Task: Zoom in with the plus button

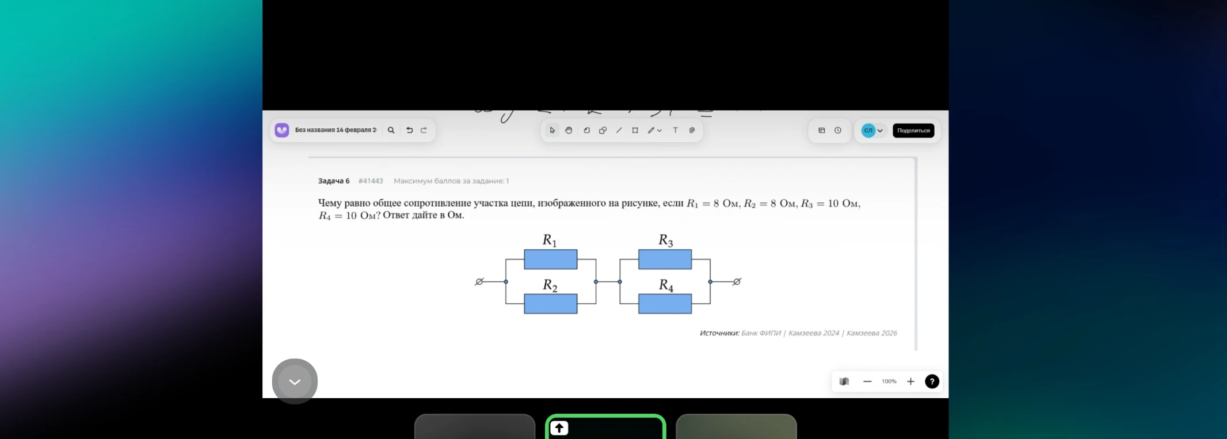Action: [910, 381]
